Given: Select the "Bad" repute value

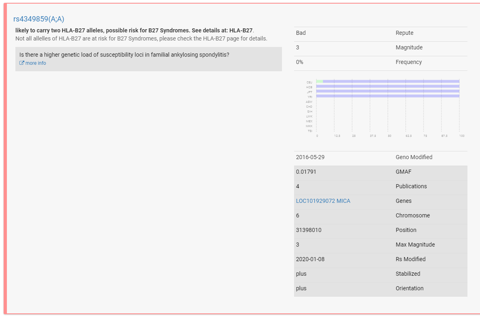Looking at the screenshot, I should point(301,33).
